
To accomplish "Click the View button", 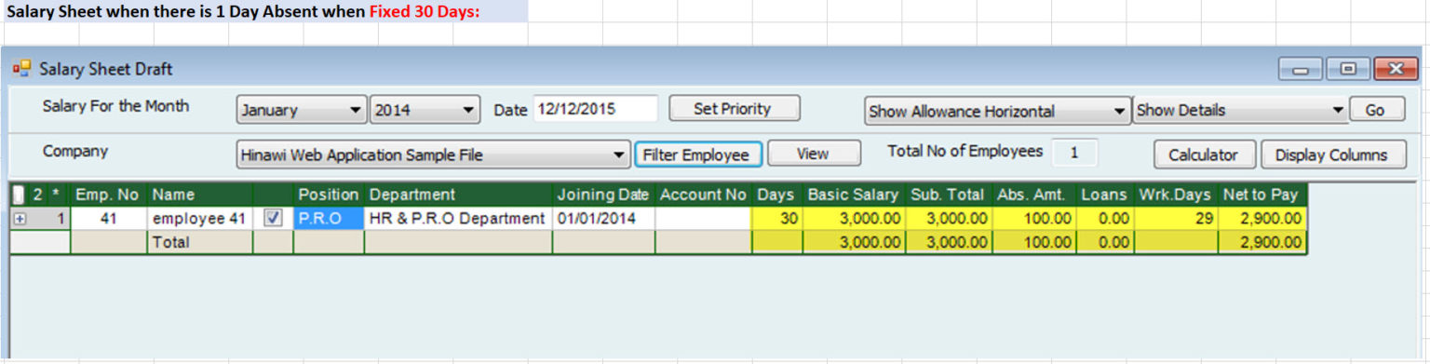I will coord(814,154).
